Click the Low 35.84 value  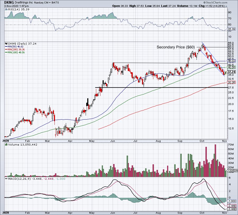tap(152, 6)
